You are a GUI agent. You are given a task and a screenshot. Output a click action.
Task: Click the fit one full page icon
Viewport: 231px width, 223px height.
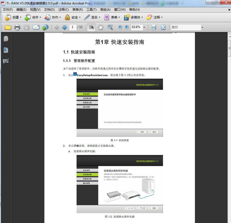pyautogui.click(x=163, y=27)
